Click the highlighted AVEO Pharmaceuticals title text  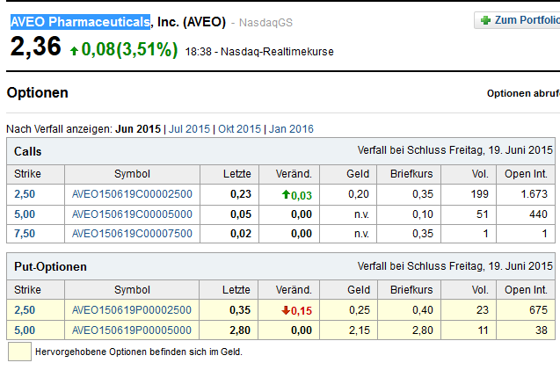tap(80, 21)
